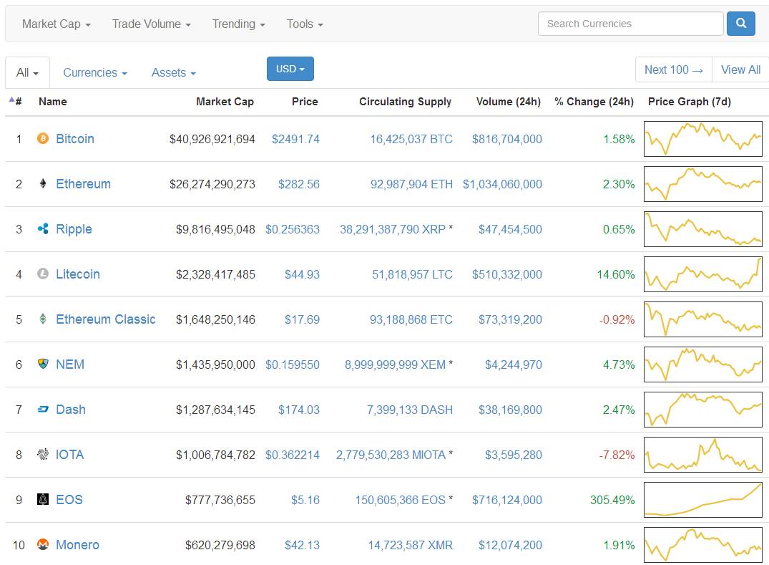Viewport: 769px width, 565px height.
Task: Open the Dash link
Action: pyautogui.click(x=71, y=410)
